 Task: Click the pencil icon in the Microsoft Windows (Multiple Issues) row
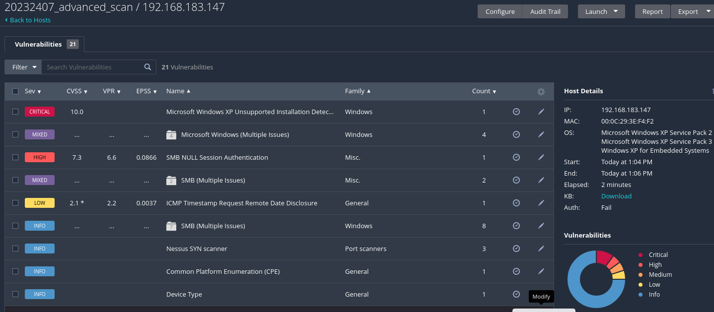tap(541, 134)
